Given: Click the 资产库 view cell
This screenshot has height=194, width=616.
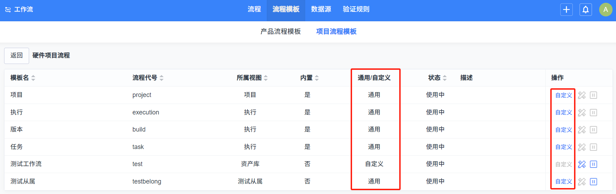Looking at the screenshot, I should tap(250, 164).
